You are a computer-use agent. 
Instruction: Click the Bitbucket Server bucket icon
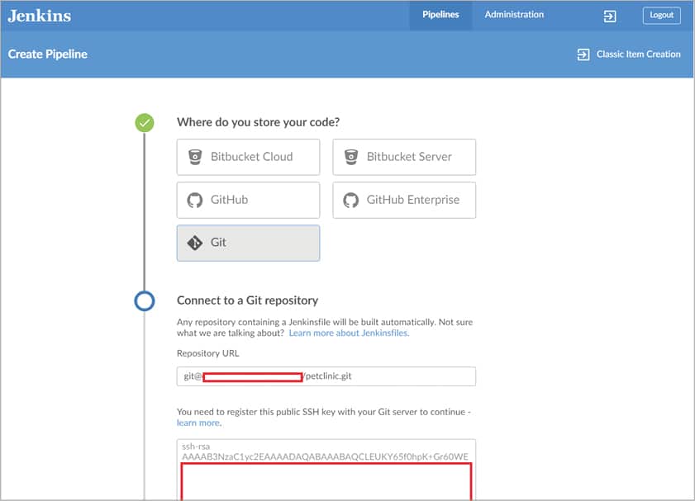351,157
